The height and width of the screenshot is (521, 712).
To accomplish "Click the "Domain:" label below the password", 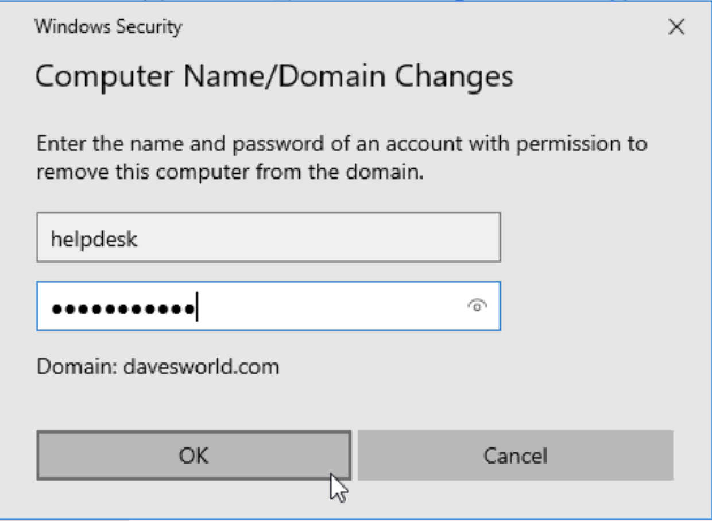I will coord(78,366).
